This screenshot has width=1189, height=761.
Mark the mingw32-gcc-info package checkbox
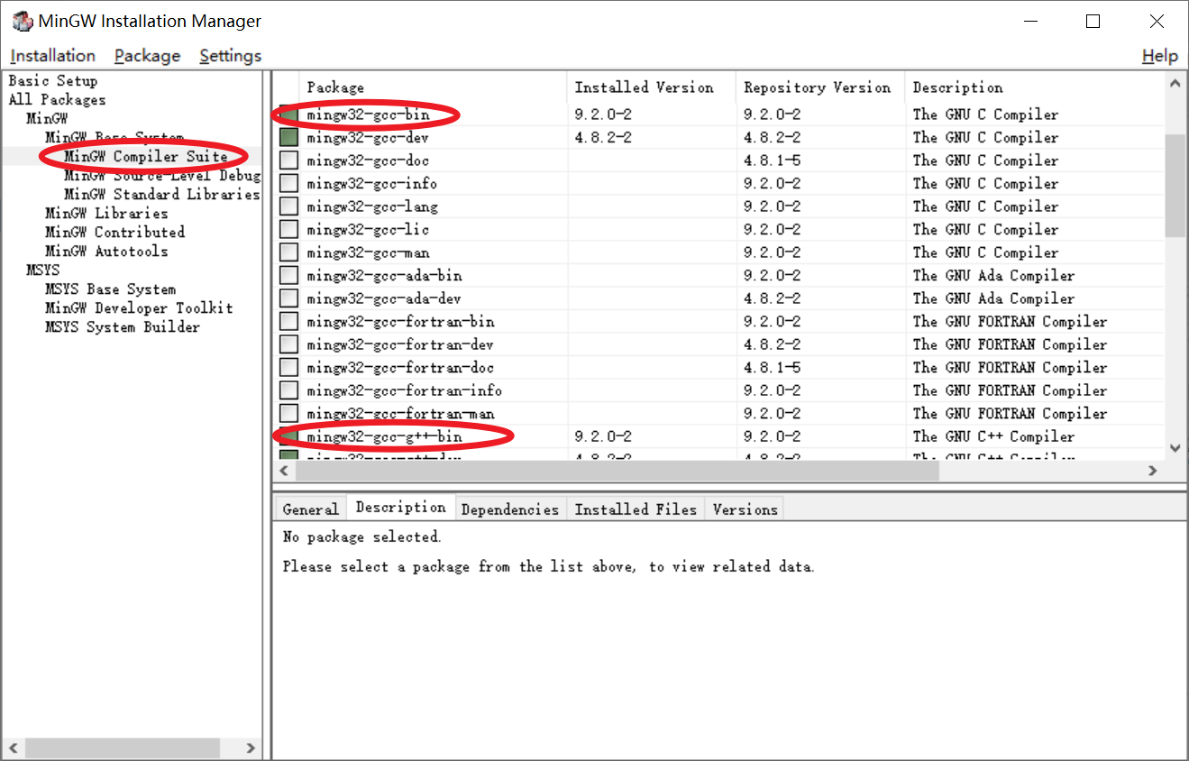click(288, 183)
